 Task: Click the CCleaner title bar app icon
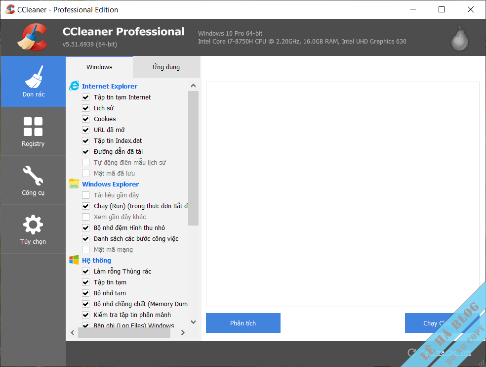(10, 9)
